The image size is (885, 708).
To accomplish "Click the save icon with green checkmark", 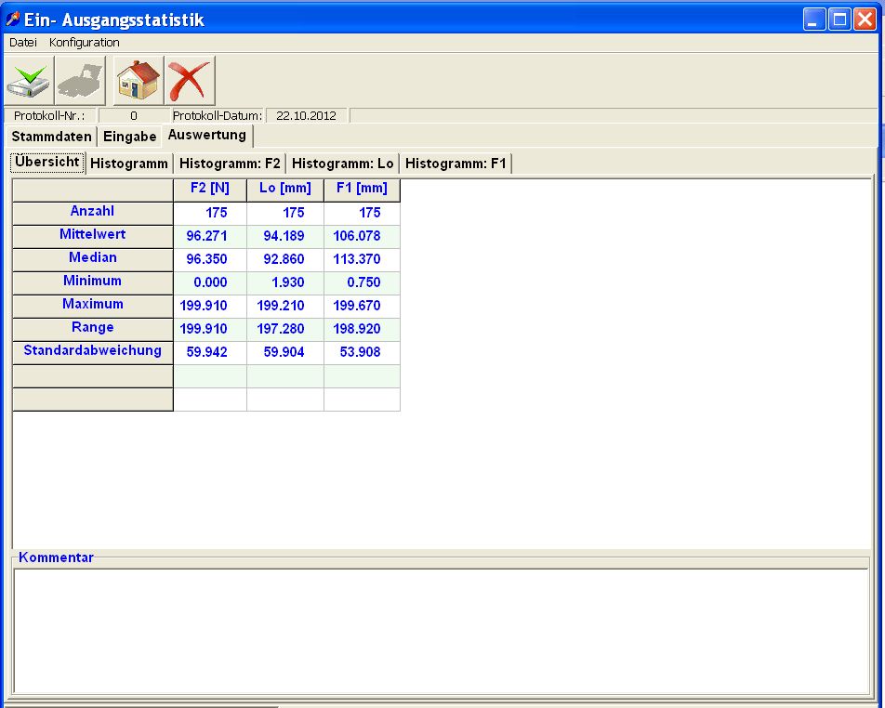I will (30, 81).
